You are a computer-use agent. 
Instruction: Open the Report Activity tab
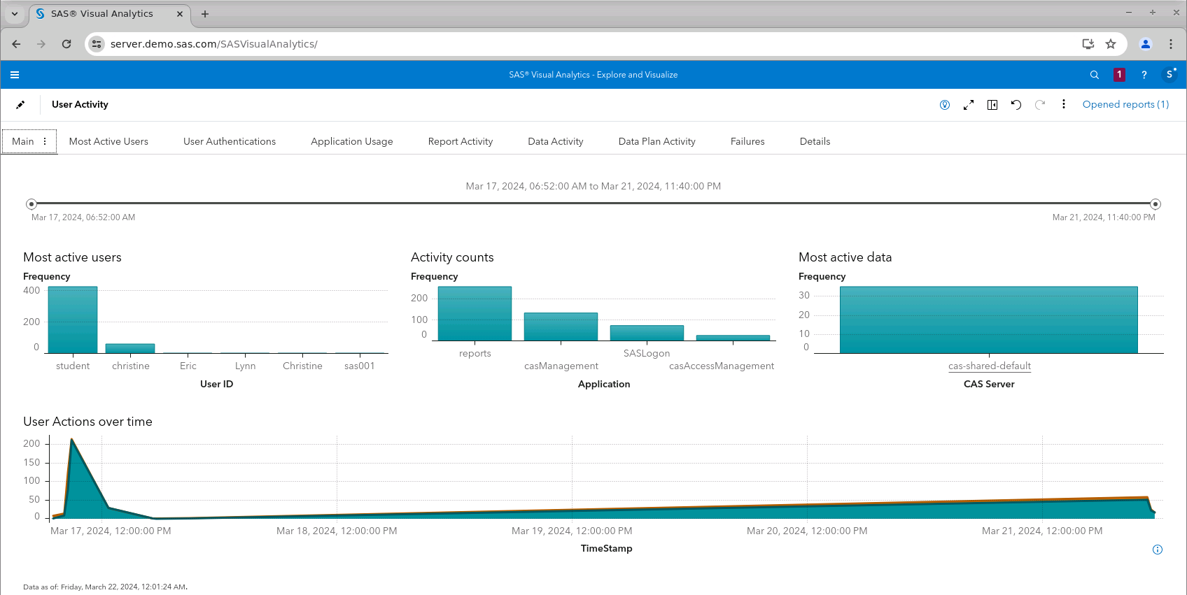[x=461, y=141]
